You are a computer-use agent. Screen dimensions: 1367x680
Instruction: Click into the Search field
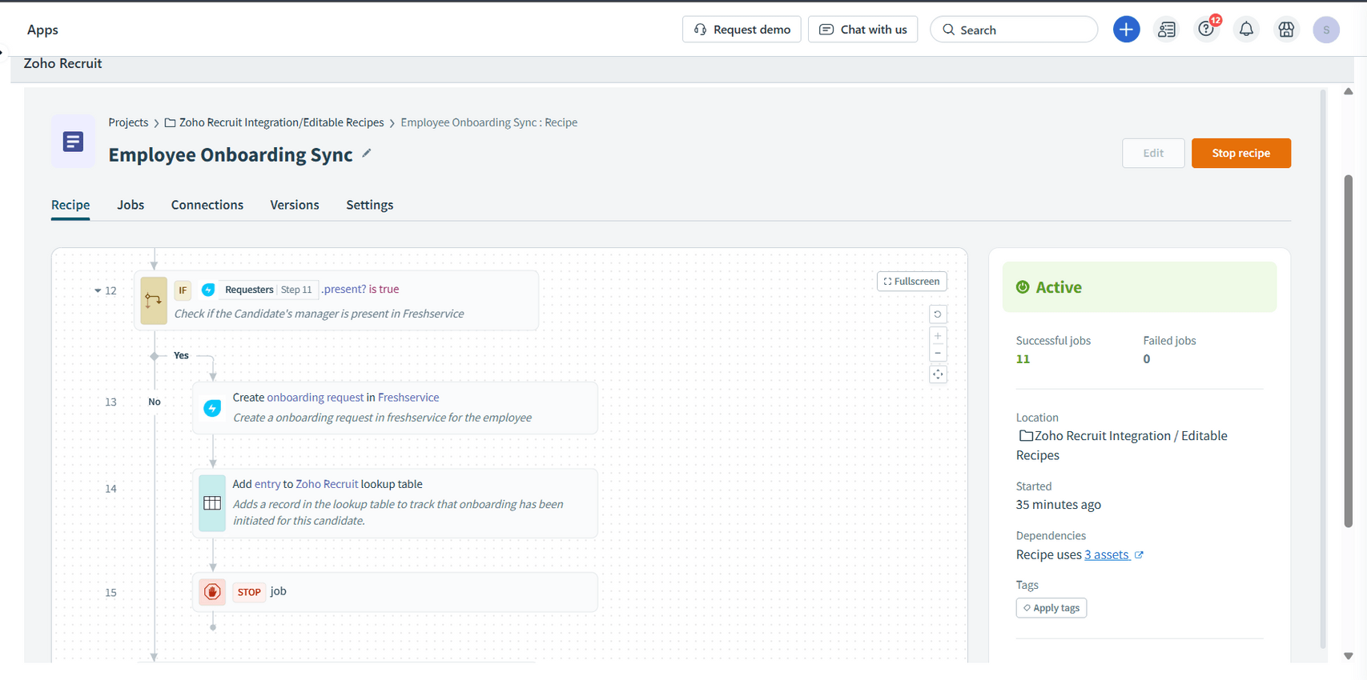1014,30
